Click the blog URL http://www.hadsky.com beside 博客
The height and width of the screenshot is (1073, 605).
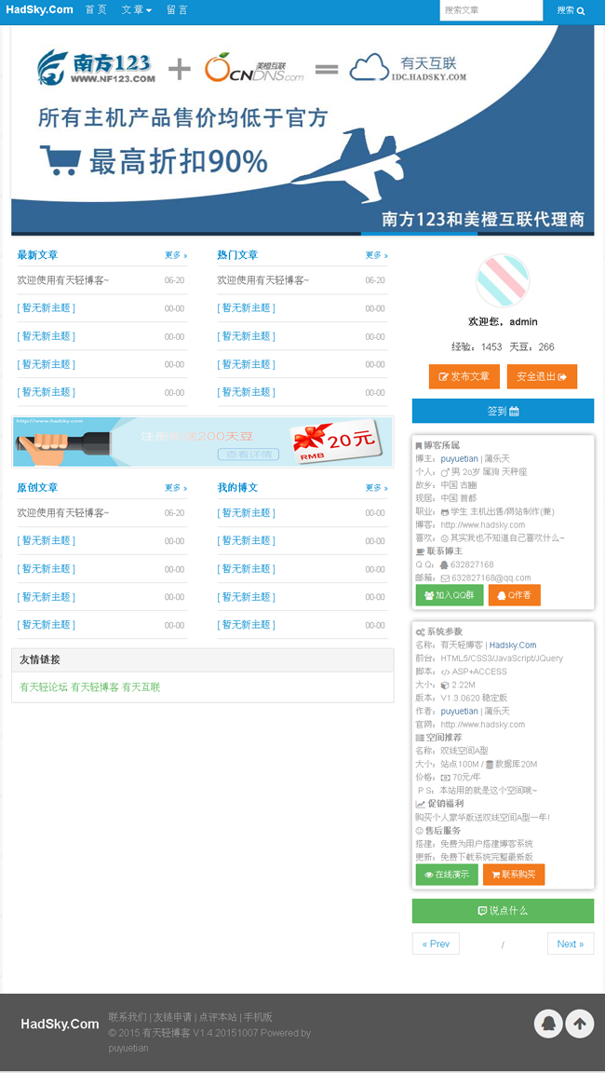coord(483,525)
